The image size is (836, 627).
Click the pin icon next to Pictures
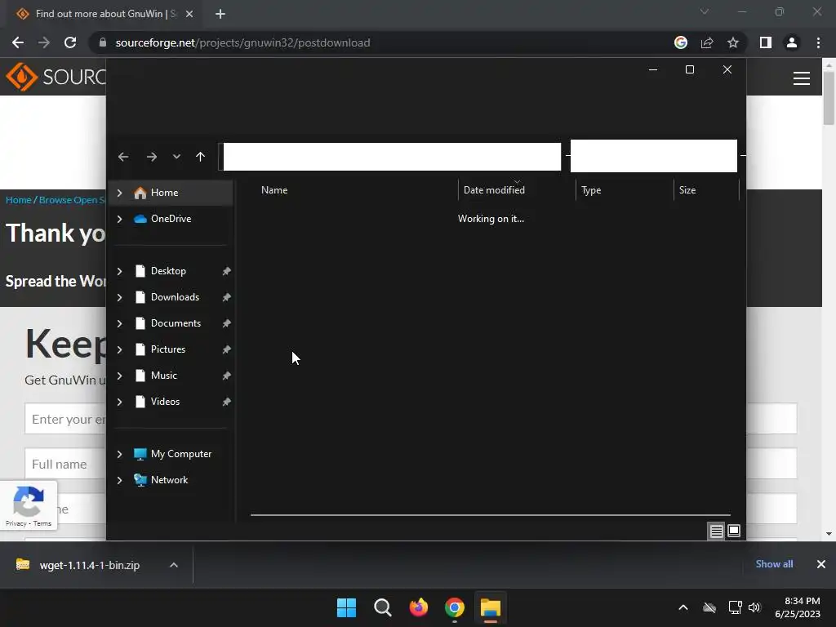coord(227,349)
